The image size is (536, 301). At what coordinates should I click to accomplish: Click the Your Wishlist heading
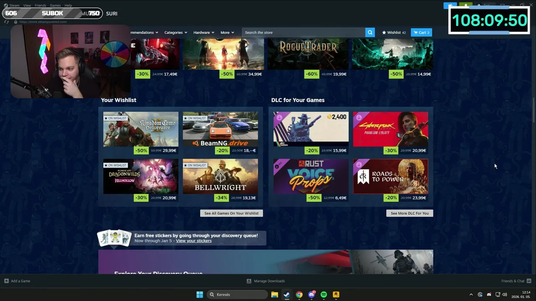tap(119, 100)
